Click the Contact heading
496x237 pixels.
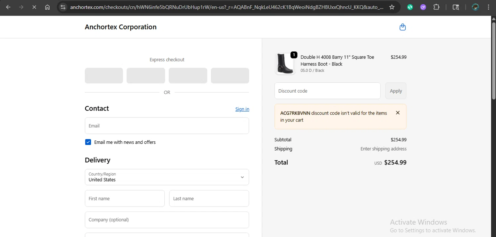[97, 109]
